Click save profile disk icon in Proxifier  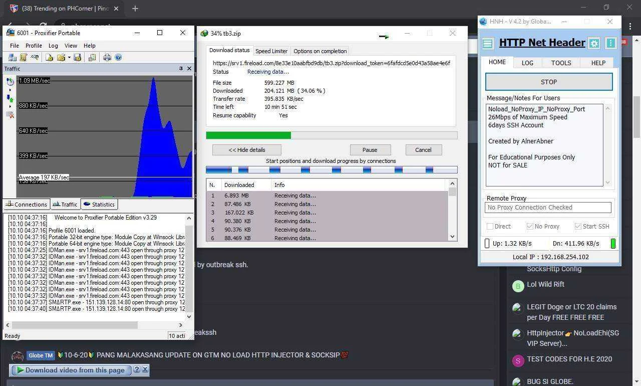point(78,58)
